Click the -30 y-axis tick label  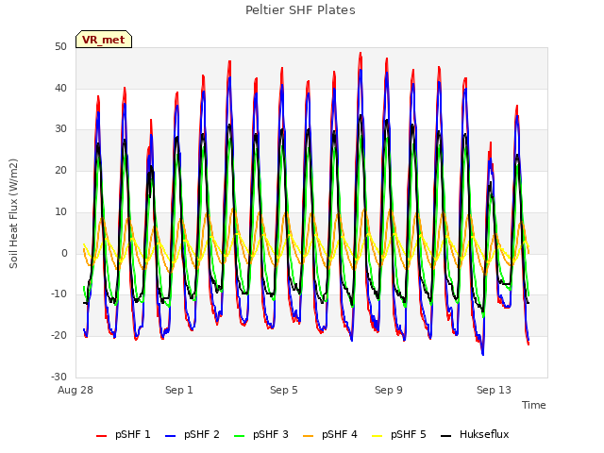pyautogui.click(x=59, y=377)
